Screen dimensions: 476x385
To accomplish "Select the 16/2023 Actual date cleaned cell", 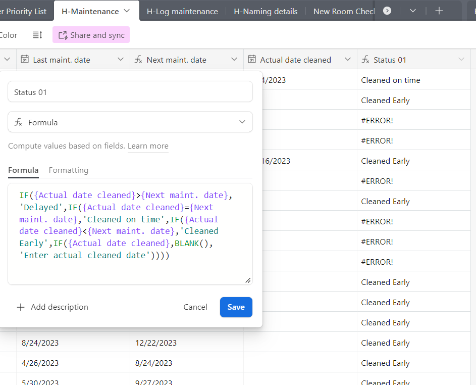I will click(309, 161).
